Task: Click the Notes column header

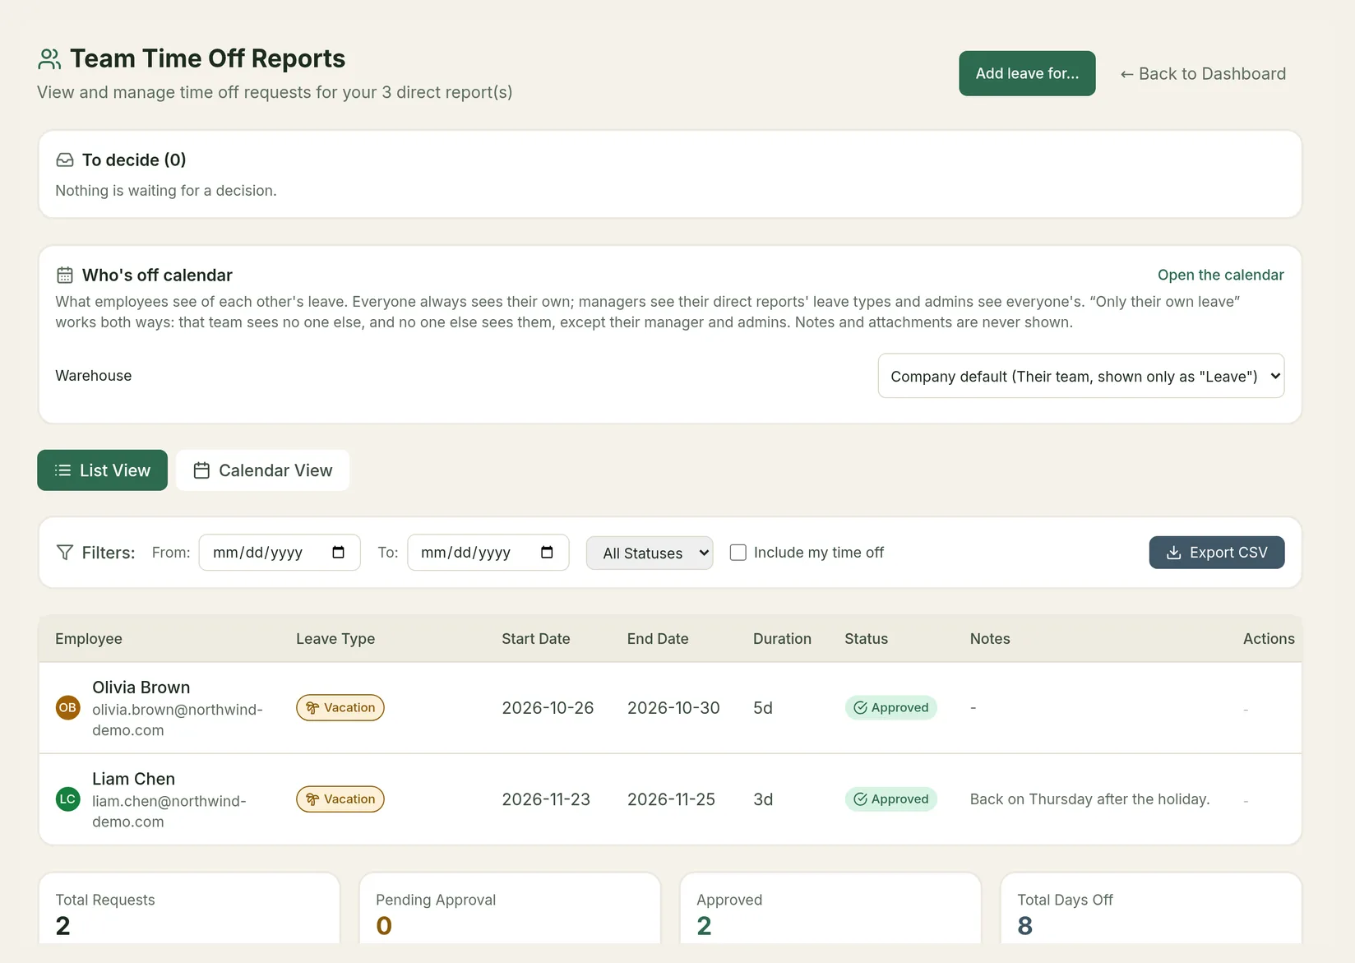Action: tap(990, 639)
